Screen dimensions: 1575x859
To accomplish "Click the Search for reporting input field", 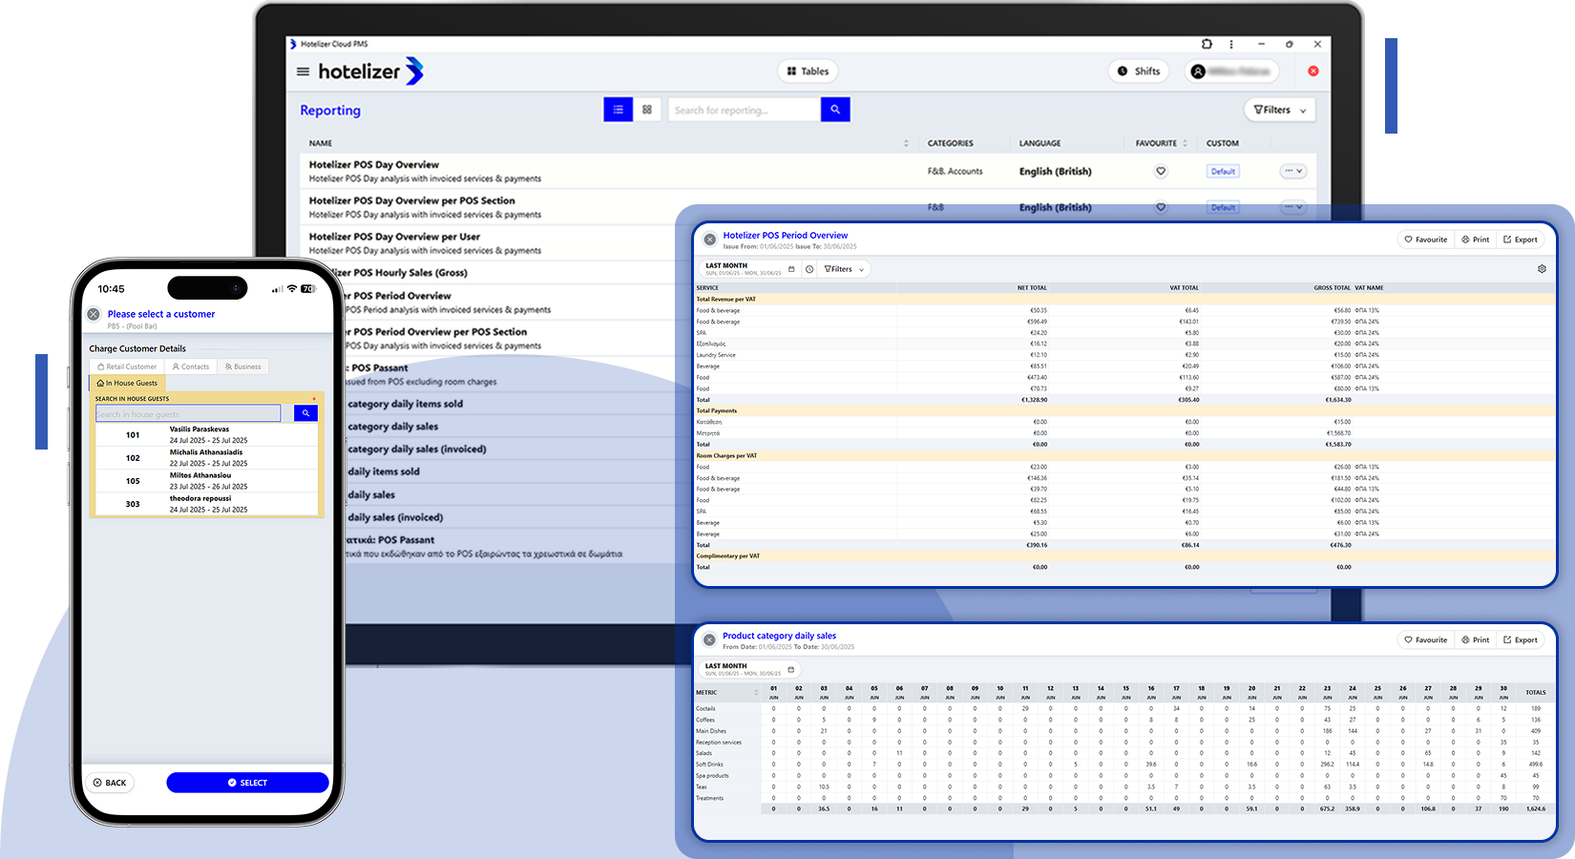I will tap(745, 110).
